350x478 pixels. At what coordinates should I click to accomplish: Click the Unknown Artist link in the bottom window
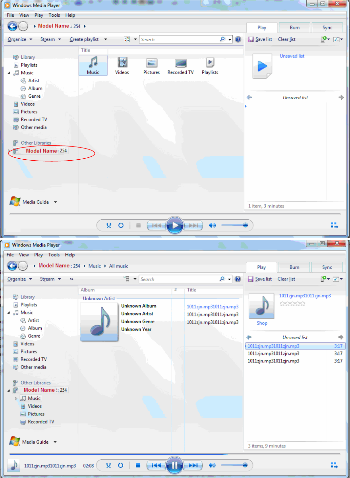point(99,298)
